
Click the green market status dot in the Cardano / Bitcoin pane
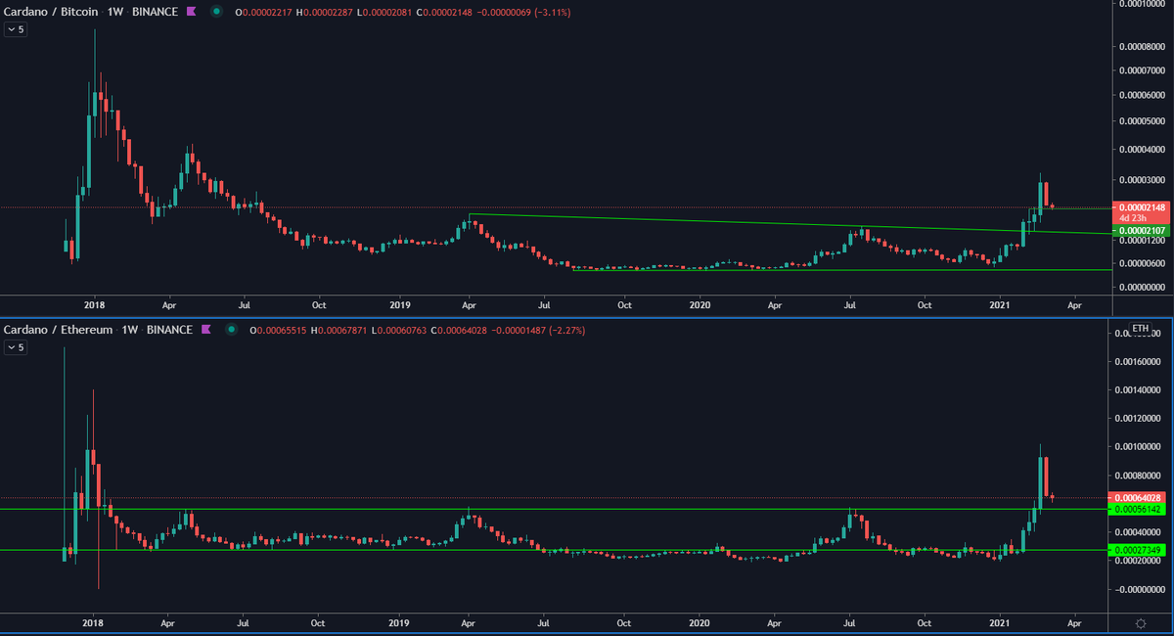pos(216,13)
